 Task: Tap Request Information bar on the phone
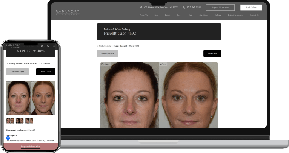pos(31,146)
